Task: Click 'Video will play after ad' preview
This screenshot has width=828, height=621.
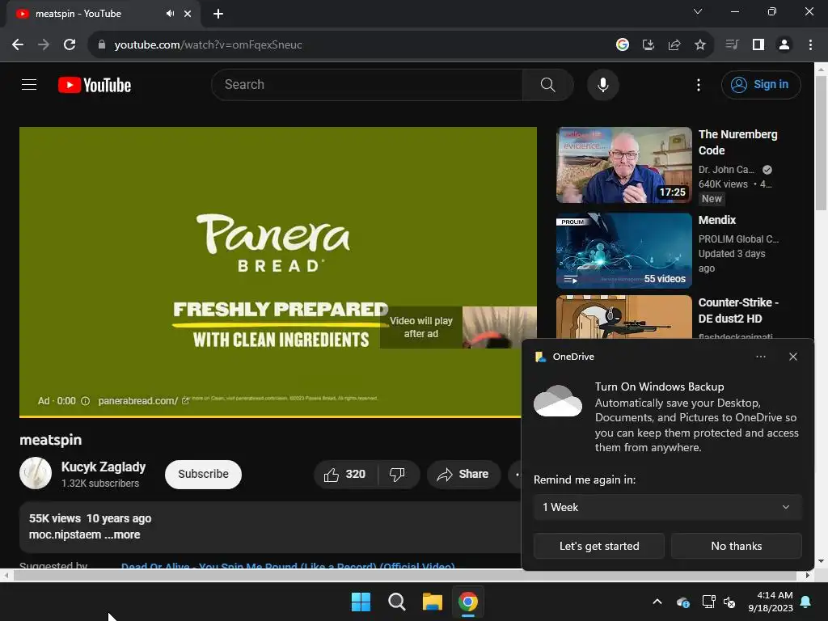Action: [x=458, y=327]
